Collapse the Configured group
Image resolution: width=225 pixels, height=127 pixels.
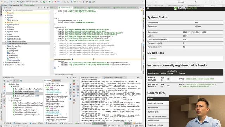tap(9, 101)
